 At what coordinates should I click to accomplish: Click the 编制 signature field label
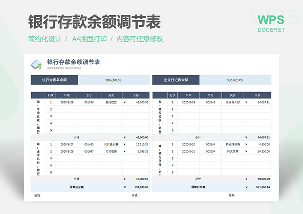click(38, 196)
